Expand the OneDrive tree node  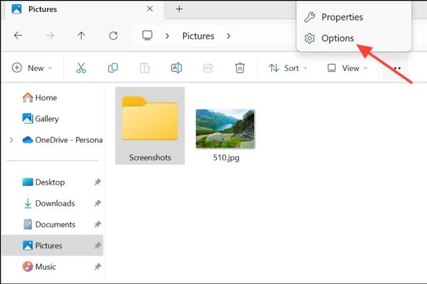tap(11, 140)
